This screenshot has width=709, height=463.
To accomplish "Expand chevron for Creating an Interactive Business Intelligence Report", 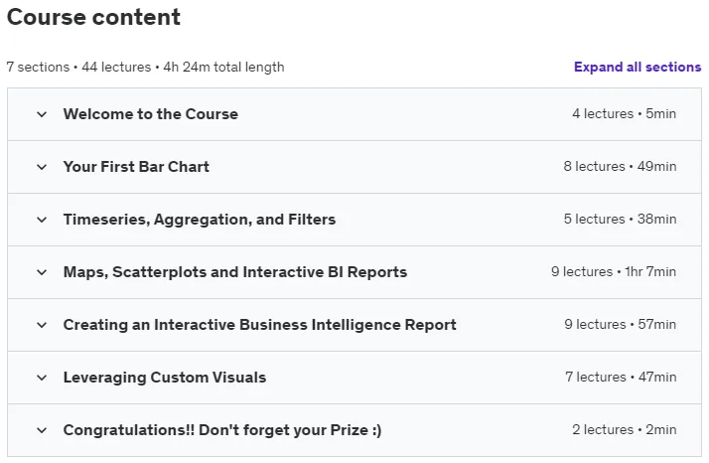I will [42, 325].
